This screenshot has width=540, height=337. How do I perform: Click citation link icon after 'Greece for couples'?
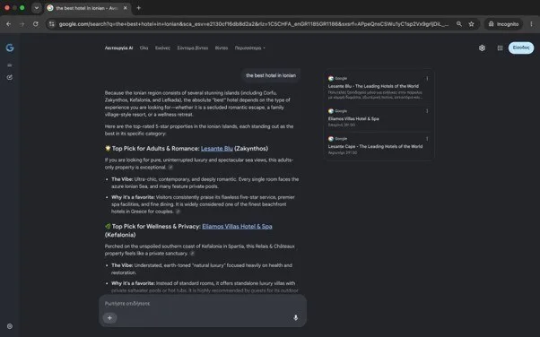point(178,212)
